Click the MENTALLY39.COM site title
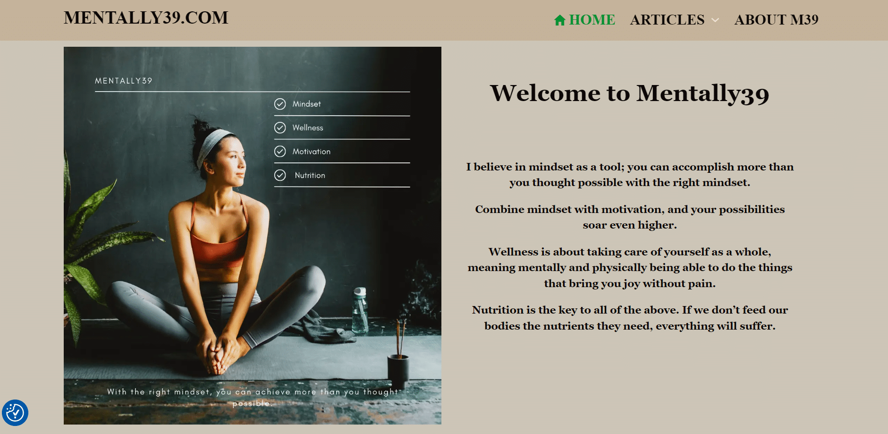This screenshot has height=434, width=888. tap(146, 18)
